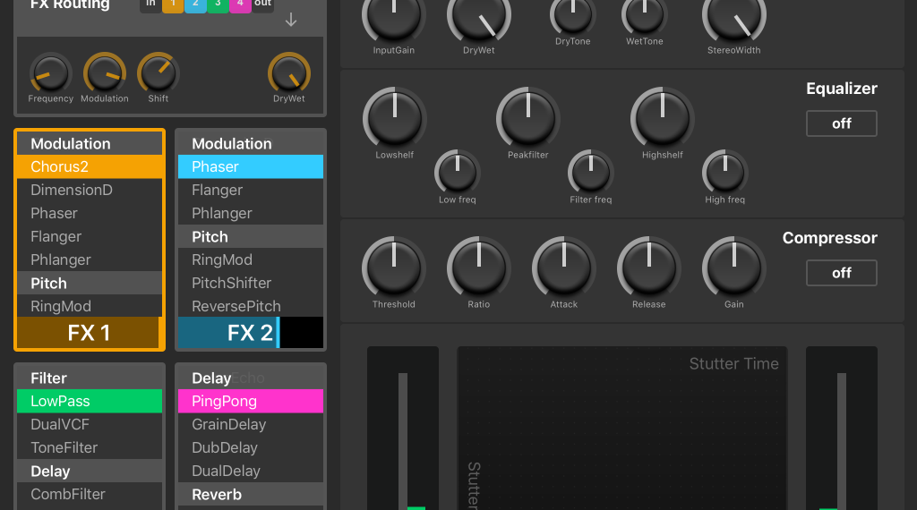Click the StereoWidth knob
The width and height of the screenshot is (917, 510).
click(x=733, y=18)
